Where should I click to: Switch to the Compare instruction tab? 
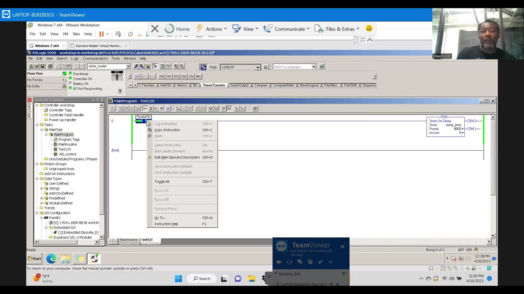260,85
